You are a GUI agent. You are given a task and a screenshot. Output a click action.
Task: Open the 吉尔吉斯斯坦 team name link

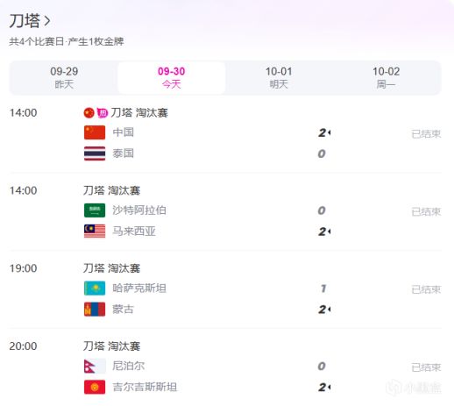pos(145,387)
